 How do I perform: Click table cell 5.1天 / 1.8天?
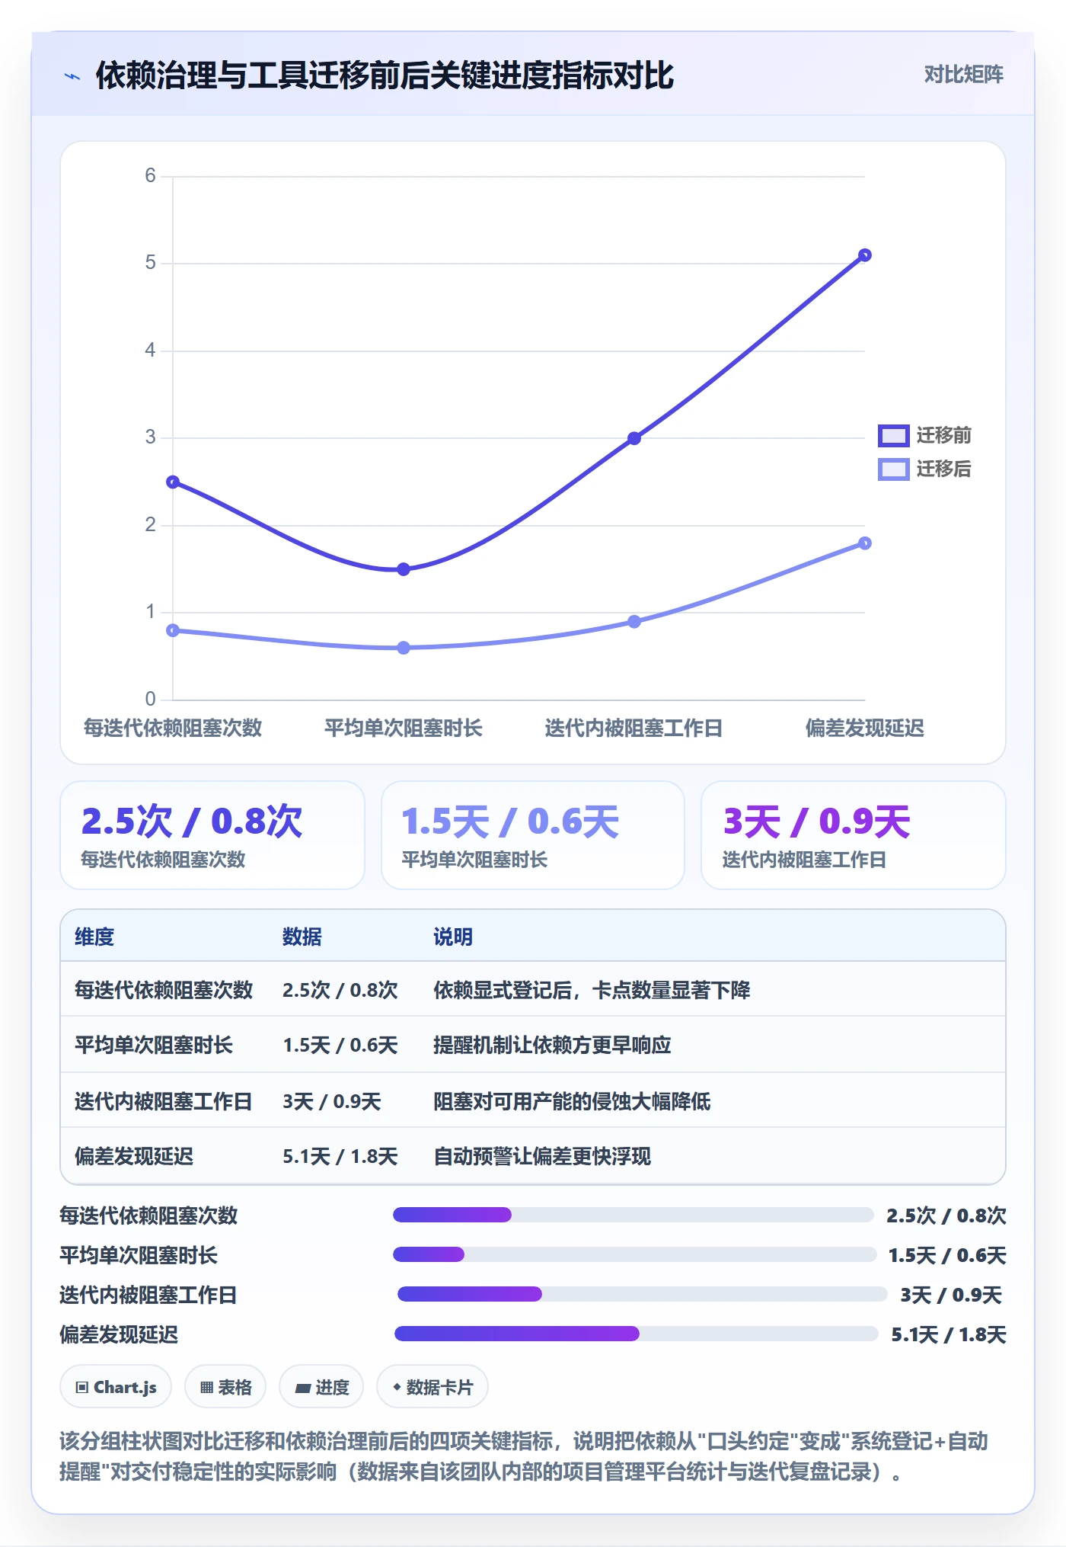coord(340,1156)
